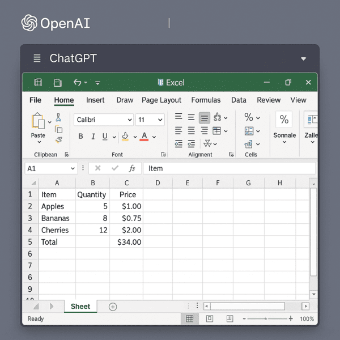Screen dimensions: 340x340
Task: Click the fx insert function icon
Action: [132, 168]
